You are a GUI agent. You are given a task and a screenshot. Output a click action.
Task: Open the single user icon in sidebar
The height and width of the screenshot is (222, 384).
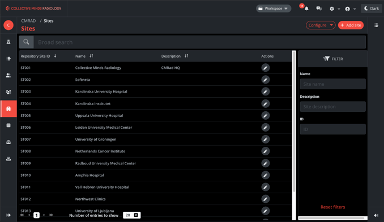8,75
